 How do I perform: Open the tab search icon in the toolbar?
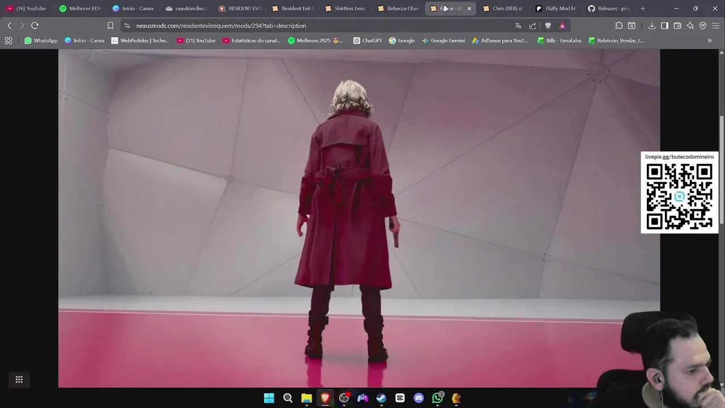pos(632,25)
